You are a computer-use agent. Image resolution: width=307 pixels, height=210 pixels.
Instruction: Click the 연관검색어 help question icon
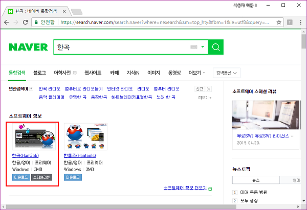point(31,89)
